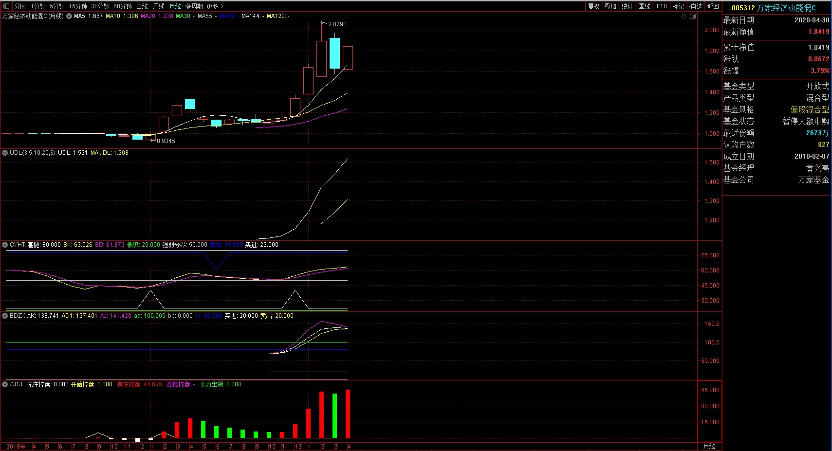
Task: Expand the 更多 periods menu
Action: tap(215, 6)
